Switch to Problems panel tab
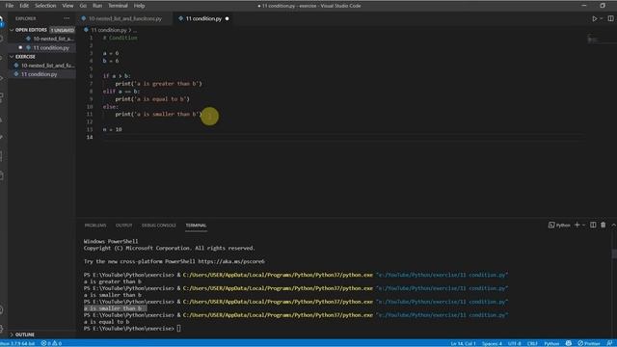617x347 pixels. click(x=95, y=226)
